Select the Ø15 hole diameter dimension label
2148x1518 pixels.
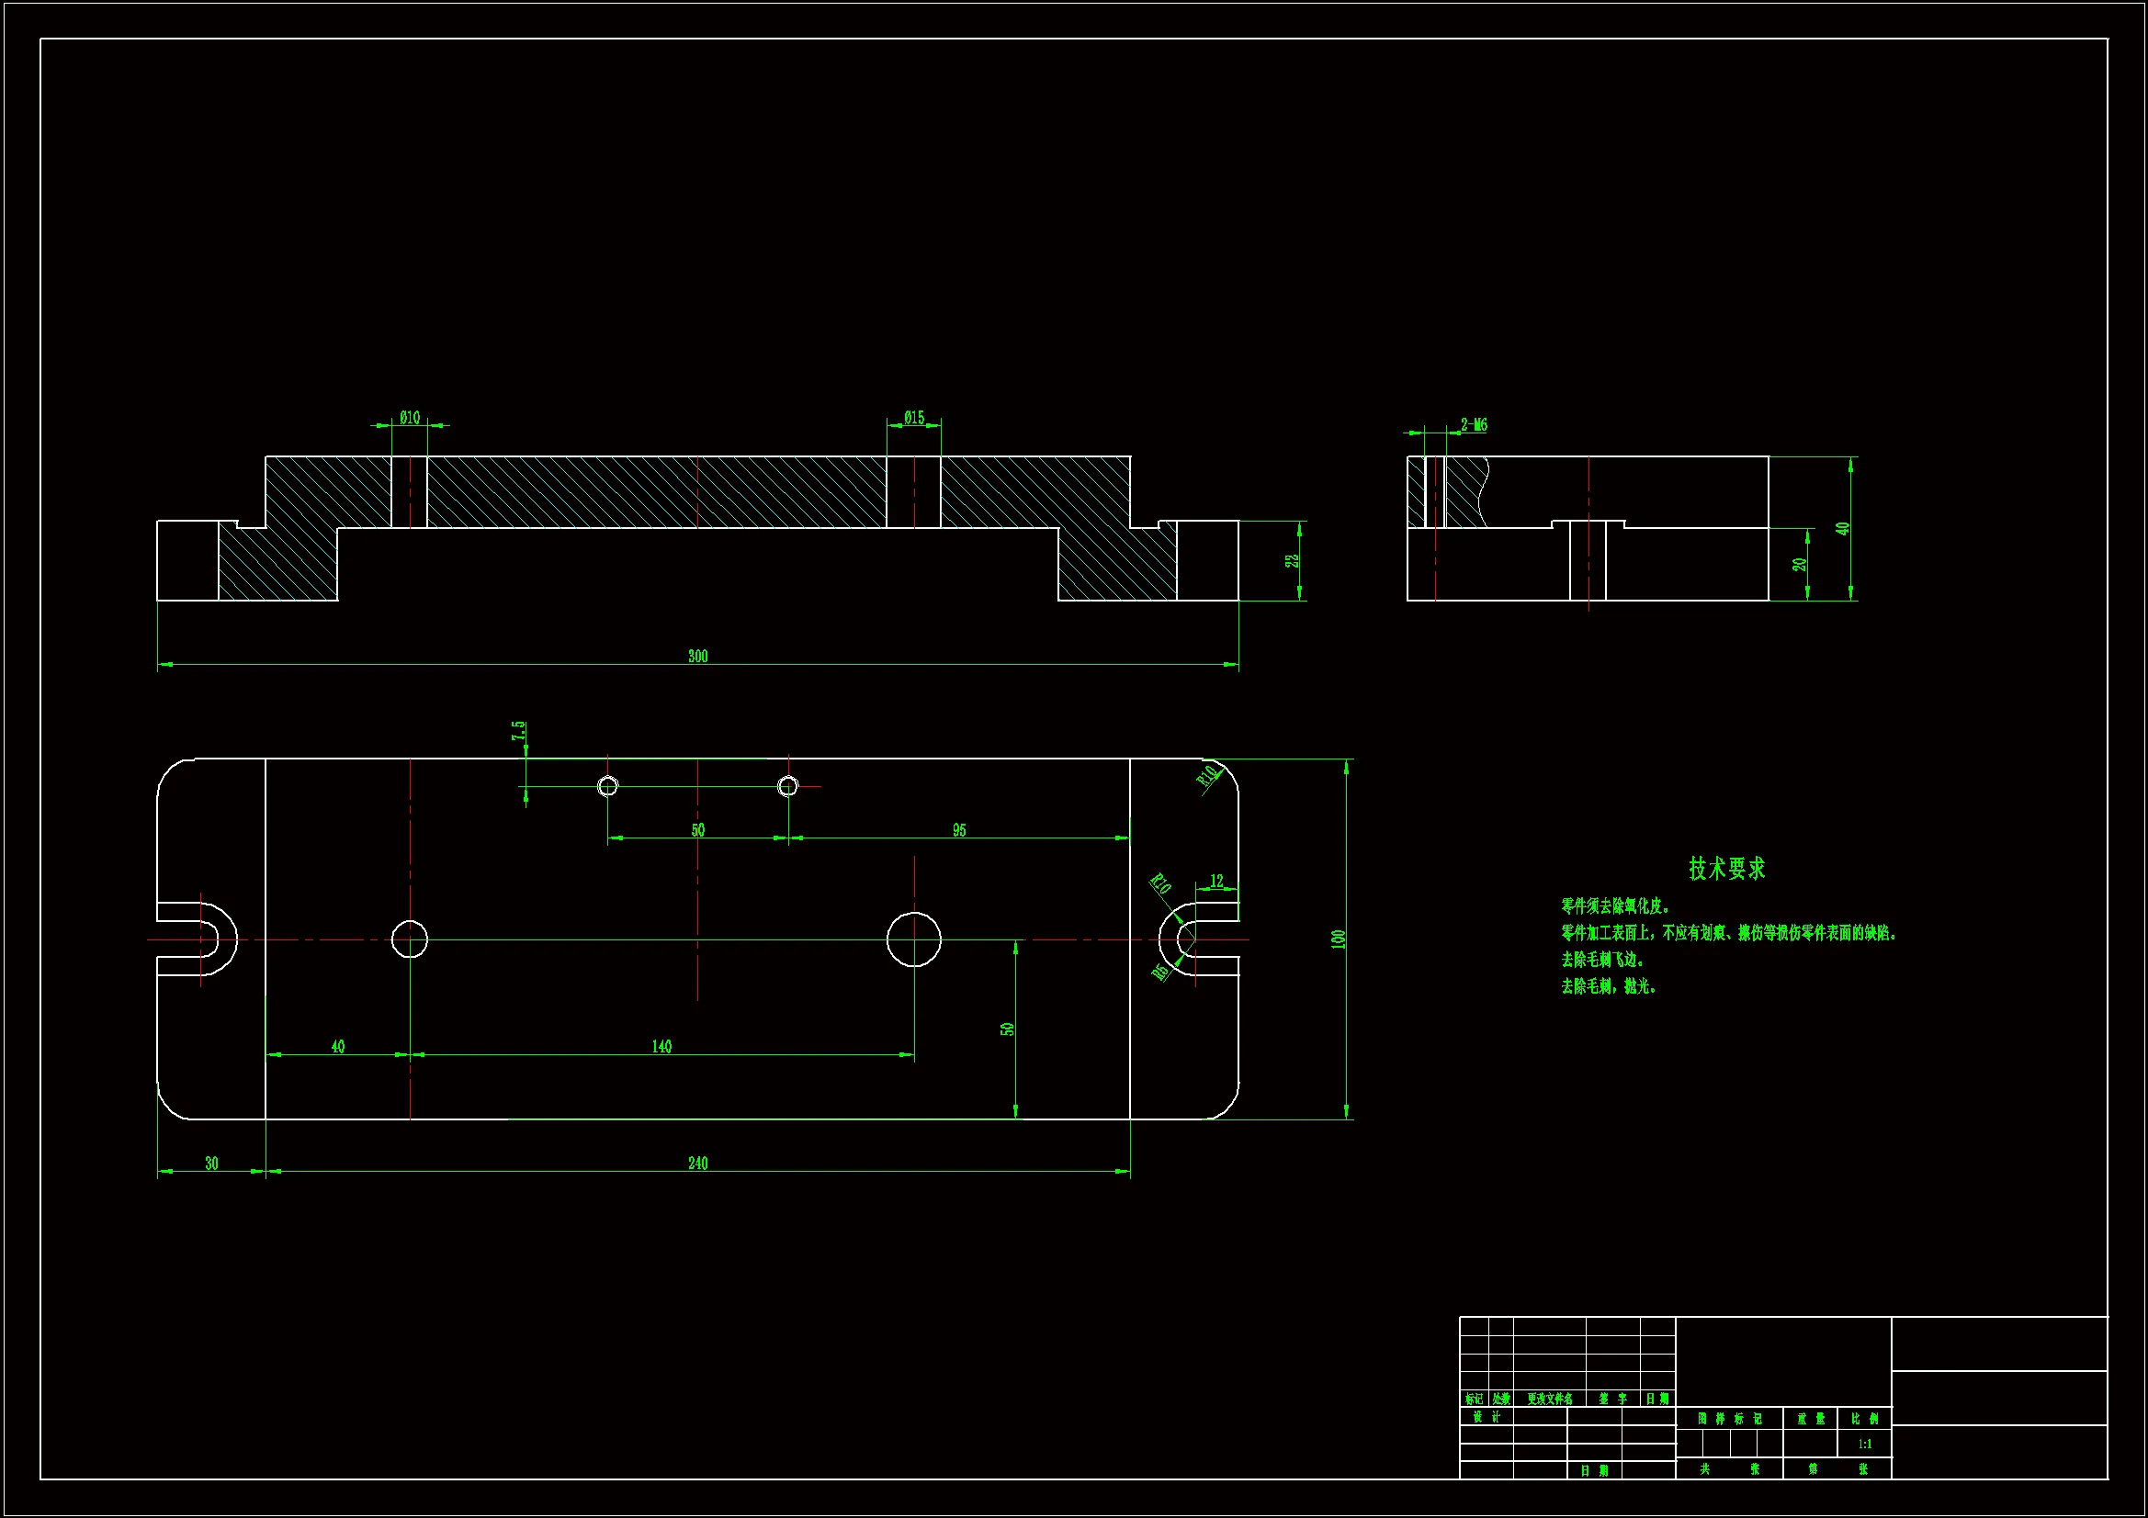914,418
